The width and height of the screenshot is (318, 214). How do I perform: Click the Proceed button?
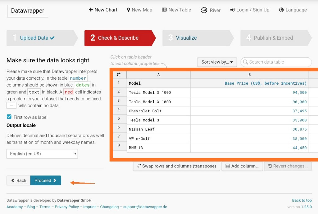46,180
